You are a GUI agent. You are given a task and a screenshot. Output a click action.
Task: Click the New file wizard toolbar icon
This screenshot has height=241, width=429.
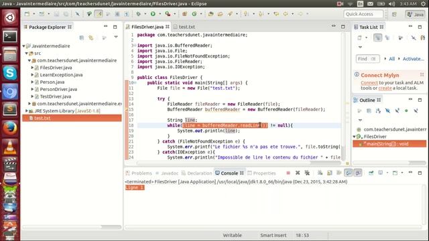click(x=27, y=13)
